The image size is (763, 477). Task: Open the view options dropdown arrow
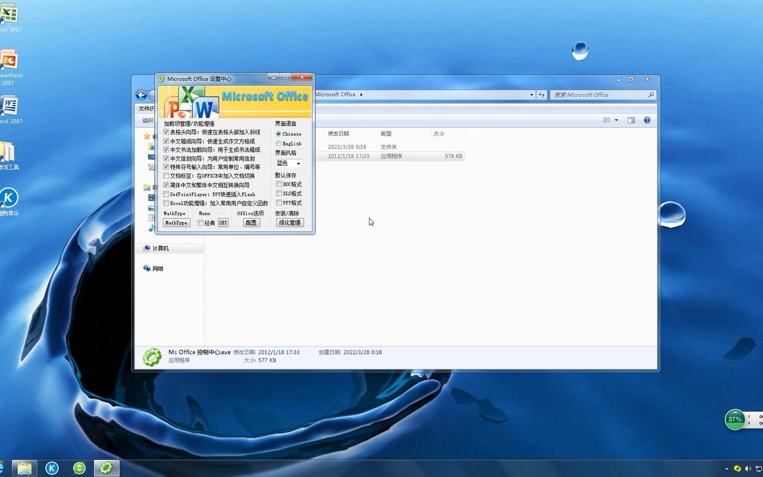(x=616, y=120)
